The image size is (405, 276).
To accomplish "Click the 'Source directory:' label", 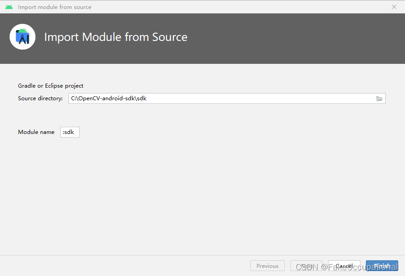I will 40,98.
